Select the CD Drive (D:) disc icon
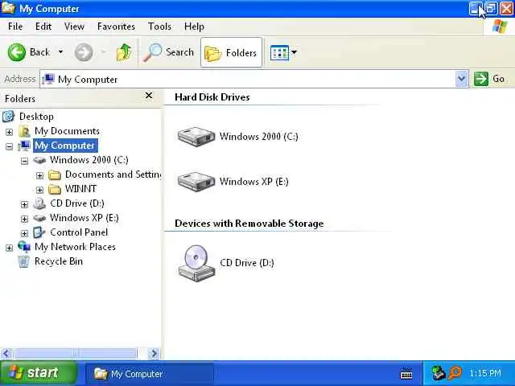 click(x=196, y=263)
